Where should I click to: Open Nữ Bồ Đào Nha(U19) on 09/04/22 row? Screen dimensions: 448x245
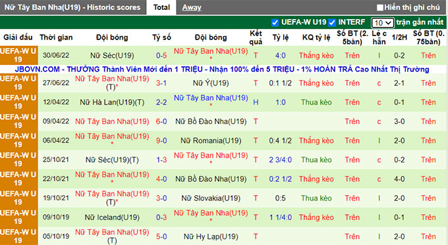click(x=211, y=122)
